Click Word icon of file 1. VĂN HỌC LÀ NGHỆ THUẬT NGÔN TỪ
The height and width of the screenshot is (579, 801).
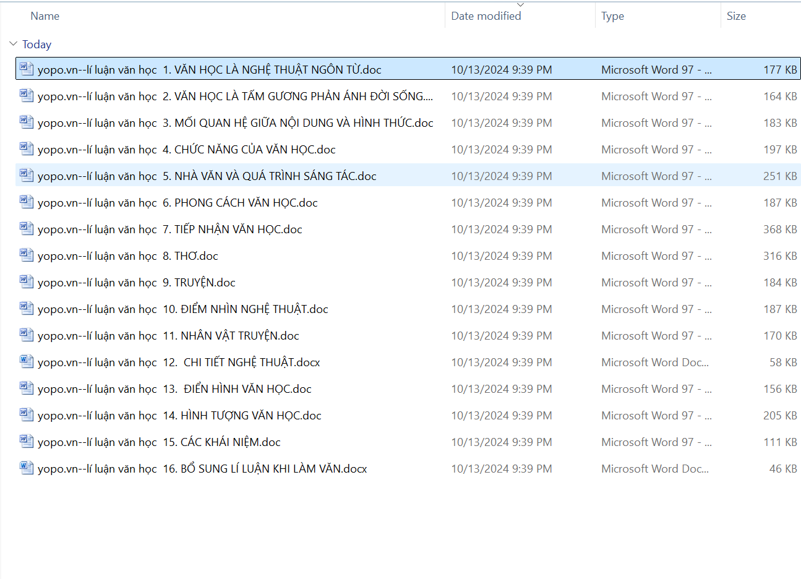(x=26, y=69)
